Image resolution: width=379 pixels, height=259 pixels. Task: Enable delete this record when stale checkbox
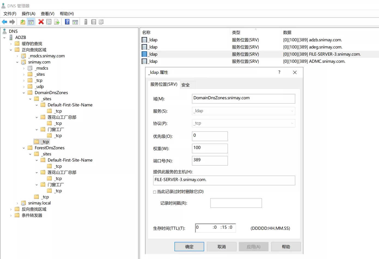[x=155, y=192]
